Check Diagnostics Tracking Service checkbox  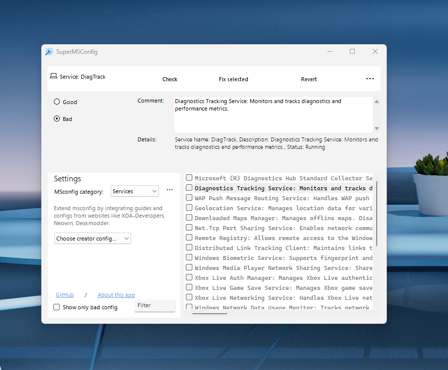(189, 188)
